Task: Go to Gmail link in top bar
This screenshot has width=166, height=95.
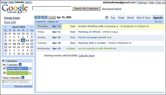Action: pos(11,2)
